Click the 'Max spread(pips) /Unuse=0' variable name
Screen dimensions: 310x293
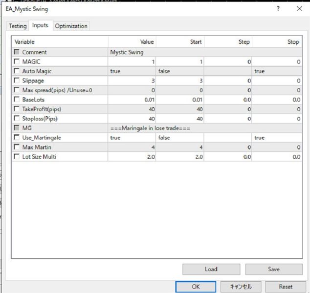coord(57,90)
